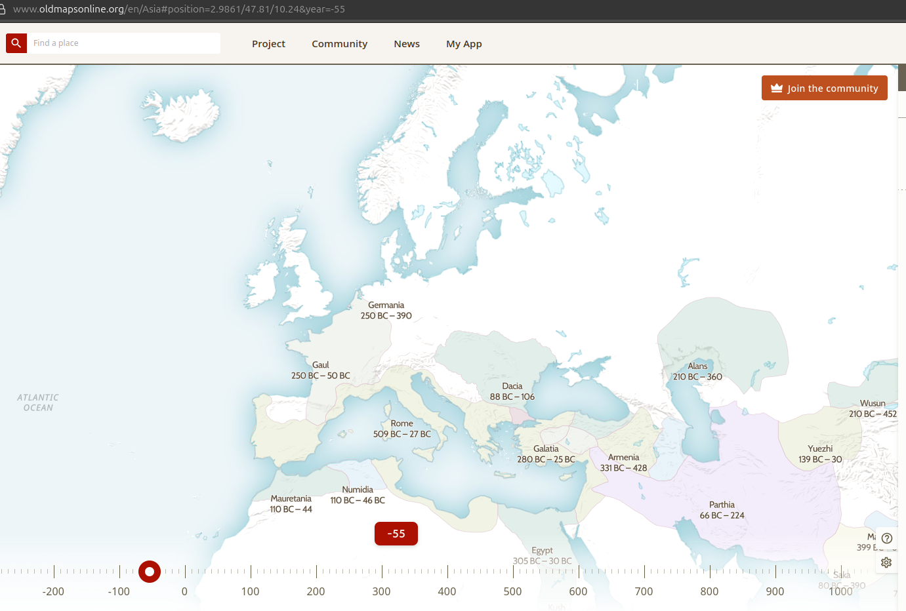Select the Dacia region label
Screen dimensions: 906x611
click(x=512, y=391)
